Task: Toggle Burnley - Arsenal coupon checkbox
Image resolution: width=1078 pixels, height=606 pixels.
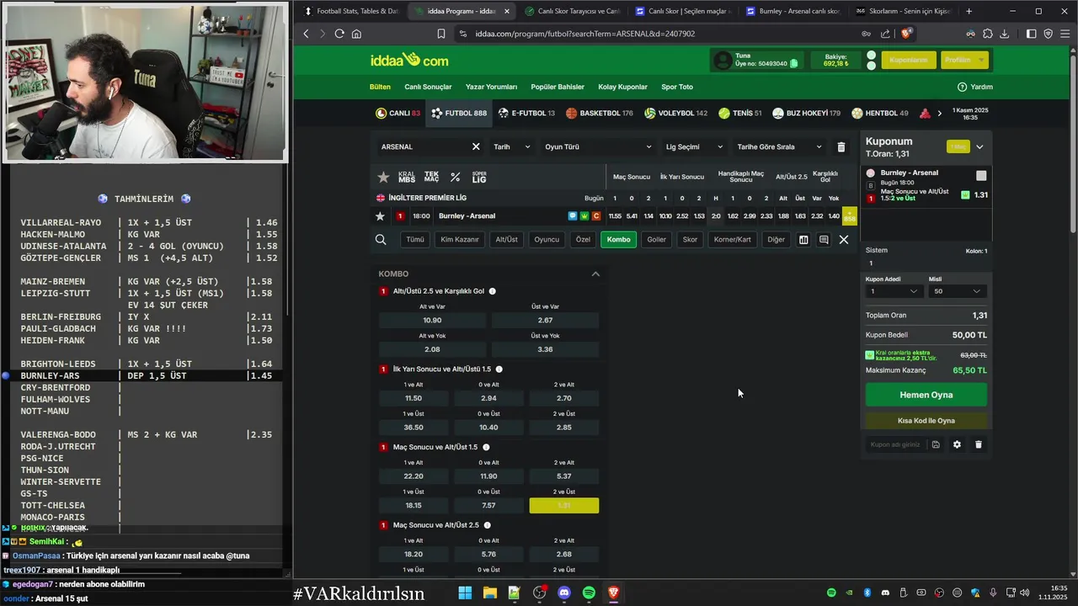Action: tap(981, 176)
